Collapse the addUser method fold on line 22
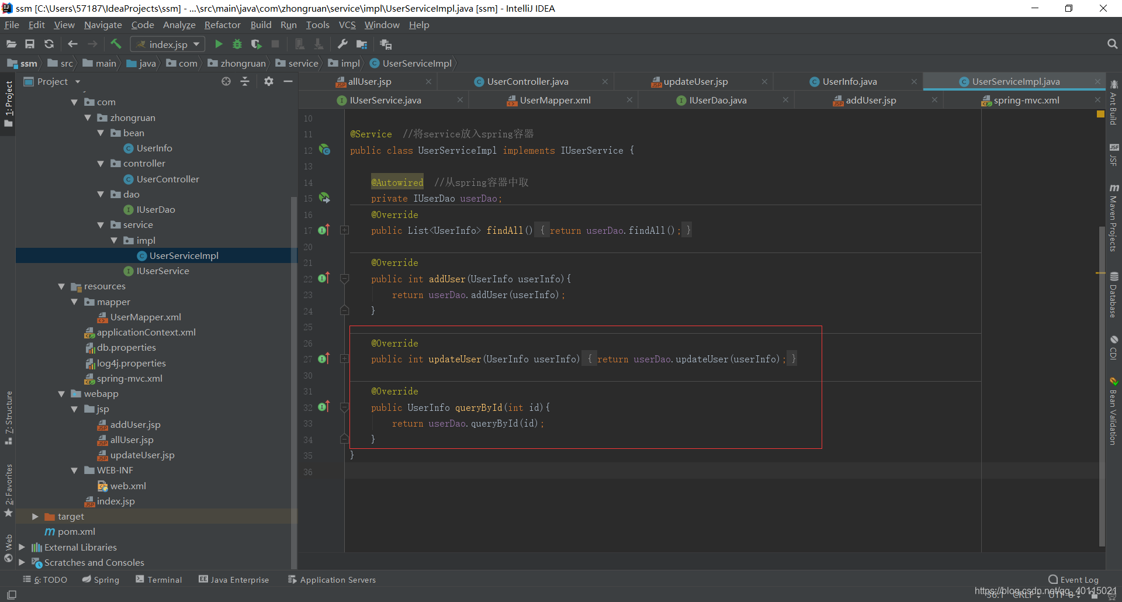The image size is (1122, 602). pos(345,278)
